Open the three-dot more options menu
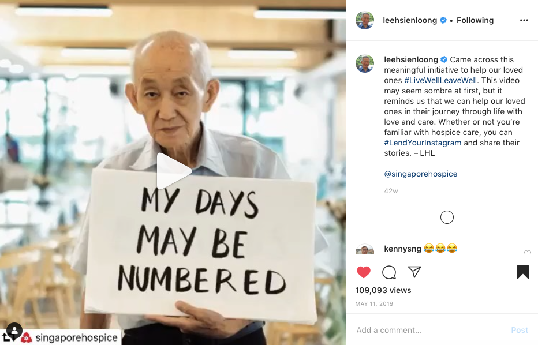The width and height of the screenshot is (538, 345). click(524, 21)
